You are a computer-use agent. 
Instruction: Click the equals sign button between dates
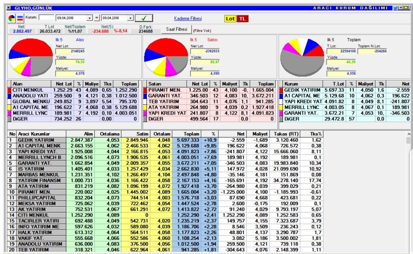pos(97,18)
